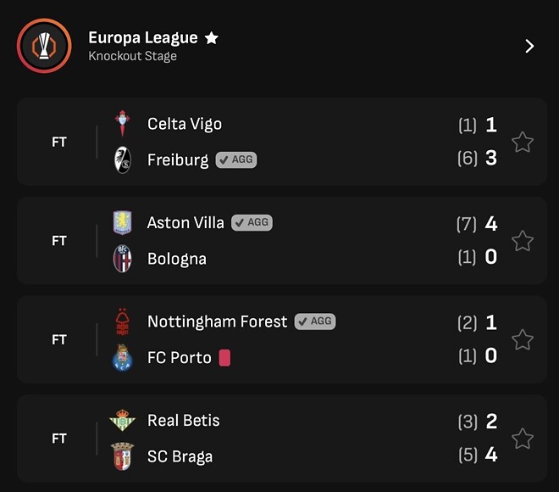Click the Aston Villa club crest
559x492 pixels.
coord(123,223)
